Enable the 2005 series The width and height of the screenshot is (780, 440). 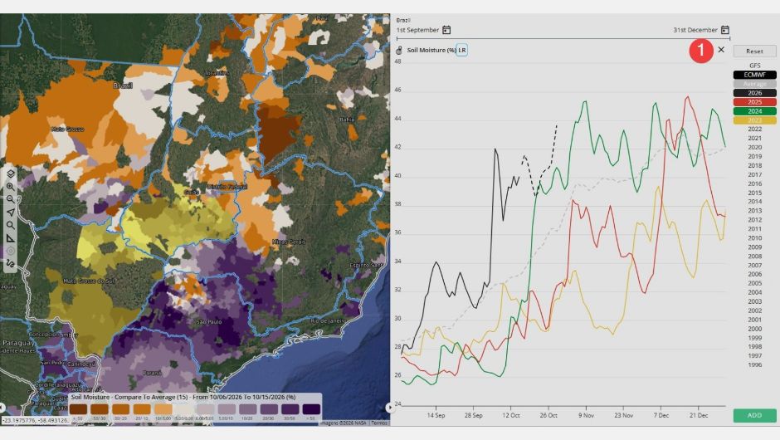click(x=754, y=283)
